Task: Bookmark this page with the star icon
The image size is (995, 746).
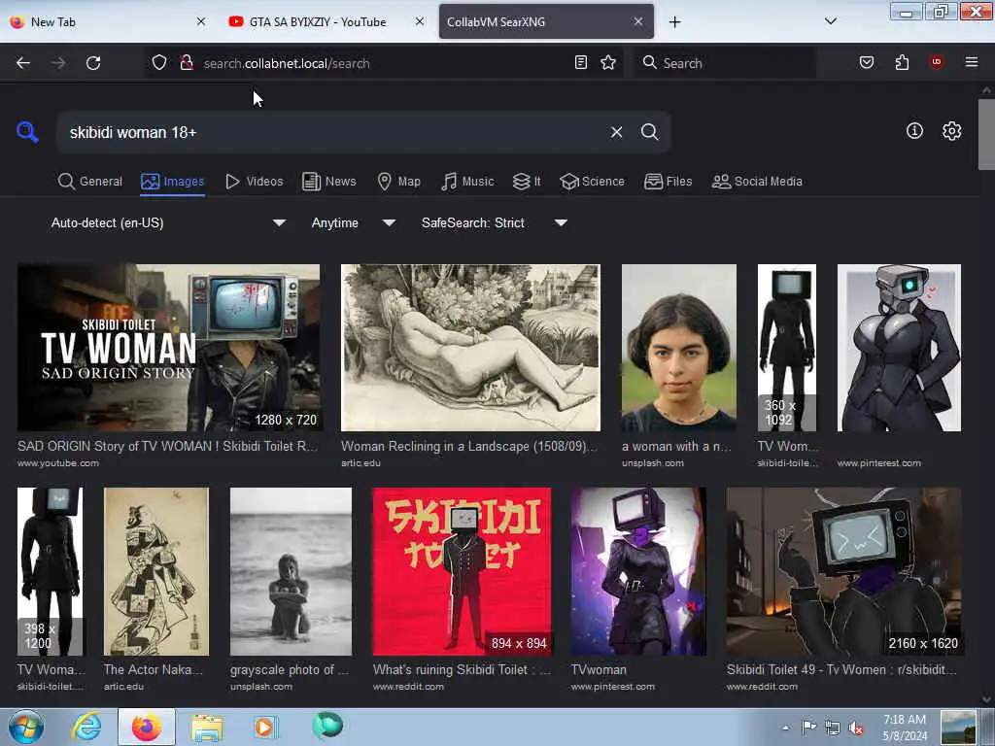Action: tap(608, 62)
